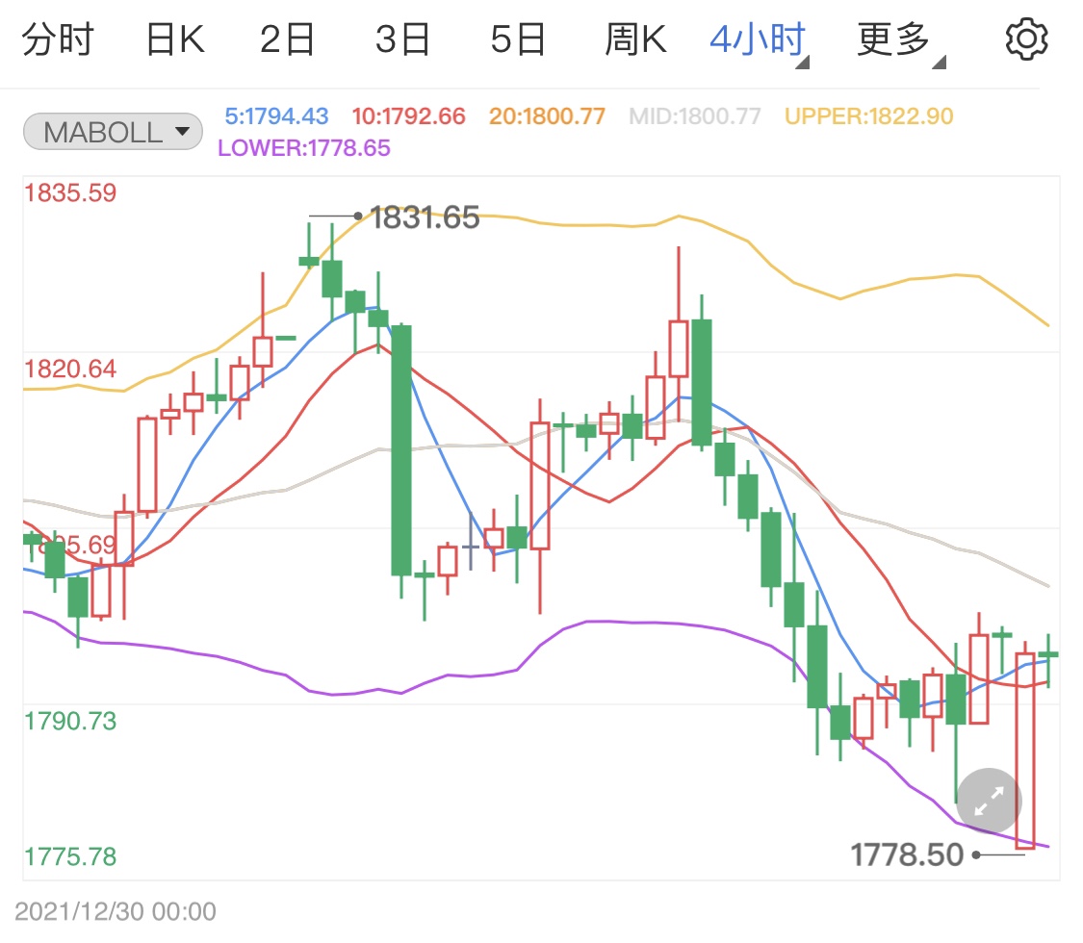Click the 1778.50 low price marker
Screen dimensions: 1083x943
tap(907, 854)
